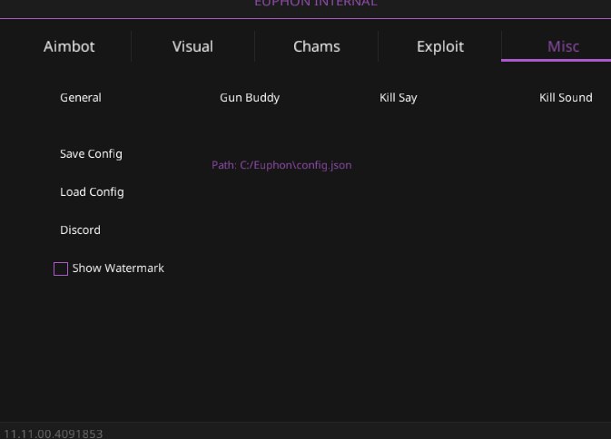Click the divider between Aimbot and Visual
This screenshot has height=439, width=611.
point(132,46)
